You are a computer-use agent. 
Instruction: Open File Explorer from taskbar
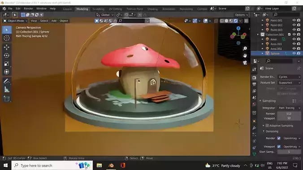point(100,166)
